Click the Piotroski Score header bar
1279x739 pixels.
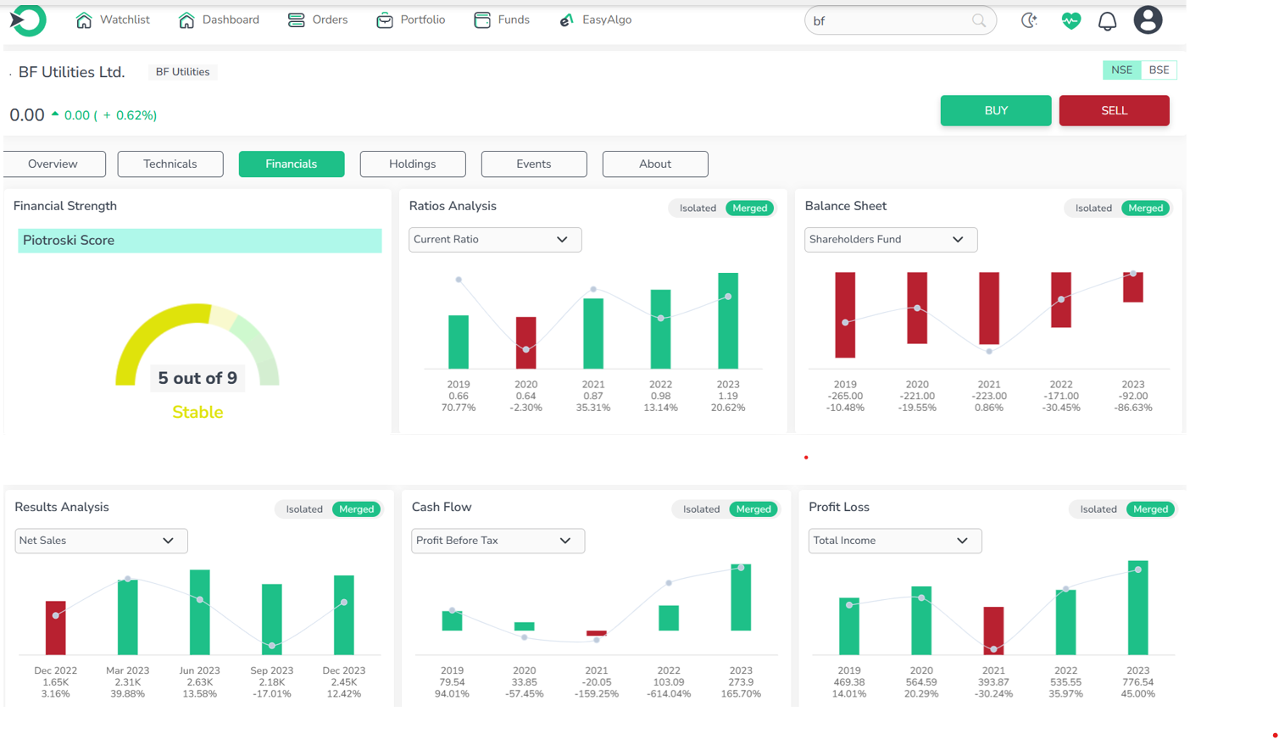click(200, 241)
